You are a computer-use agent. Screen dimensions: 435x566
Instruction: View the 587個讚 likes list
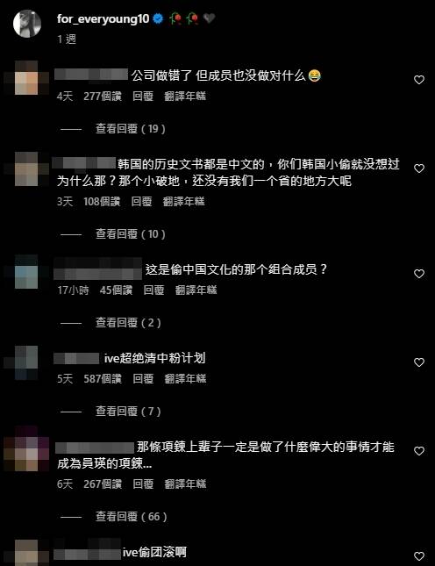tap(103, 379)
